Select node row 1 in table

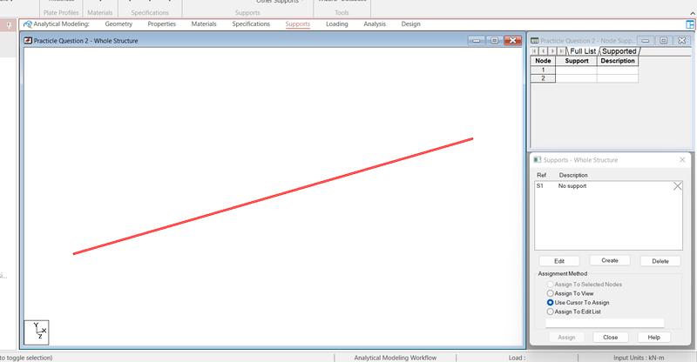543,70
